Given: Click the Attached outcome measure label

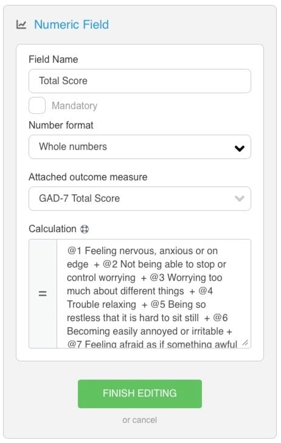Looking at the screenshot, I should 88,177.
